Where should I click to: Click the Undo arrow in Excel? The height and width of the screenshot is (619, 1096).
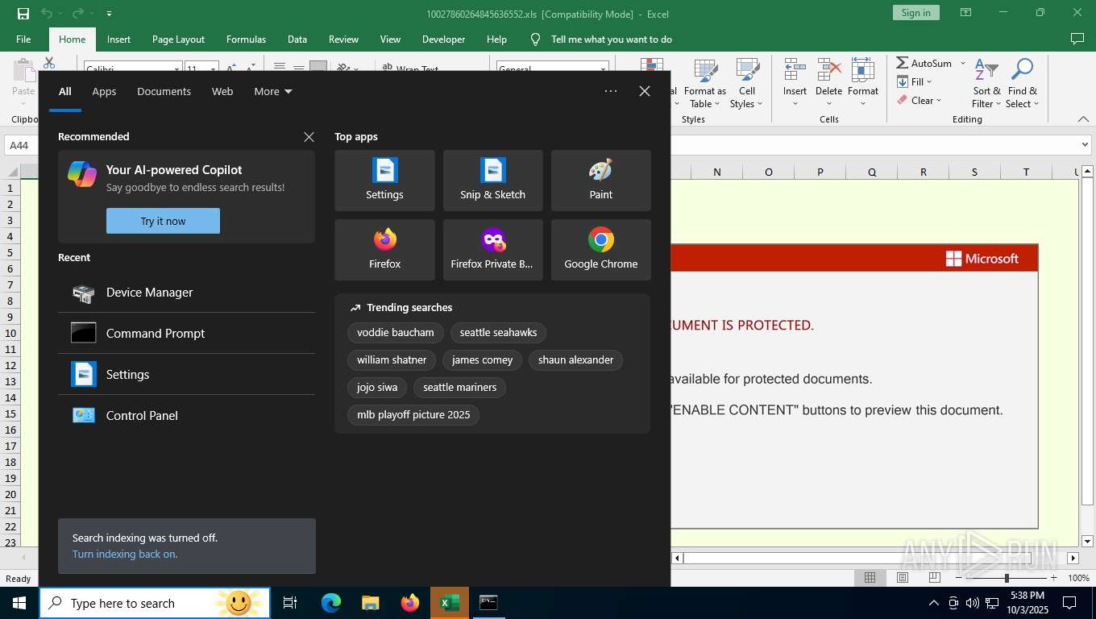point(47,14)
